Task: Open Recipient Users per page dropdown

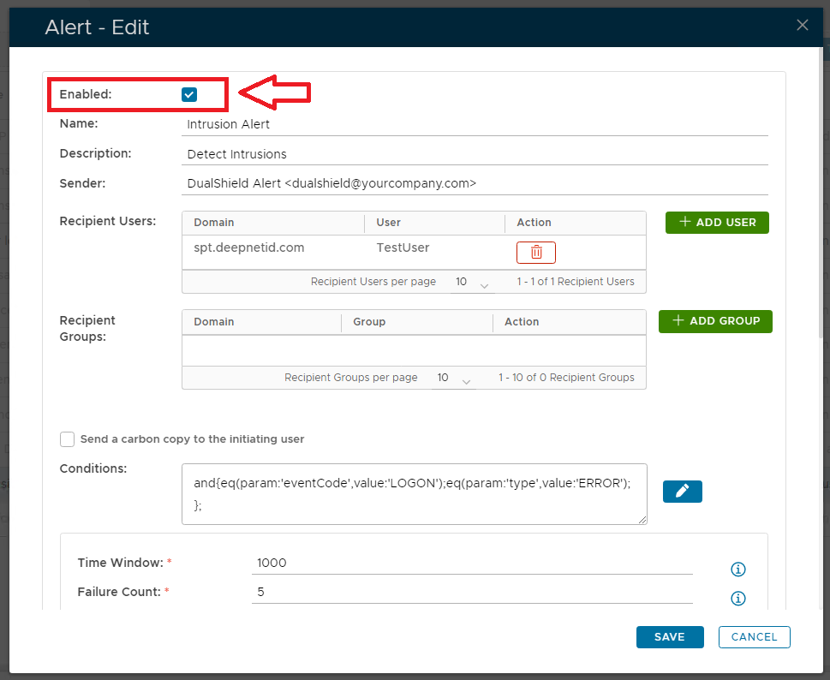Action: click(472, 282)
